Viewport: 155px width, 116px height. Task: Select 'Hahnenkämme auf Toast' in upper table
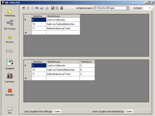click(x=63, y=28)
